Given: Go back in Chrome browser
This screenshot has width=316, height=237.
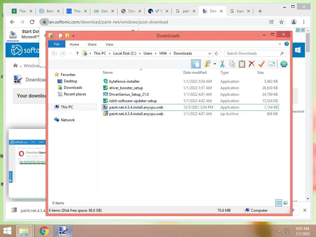Looking at the screenshot, I should (12, 22).
